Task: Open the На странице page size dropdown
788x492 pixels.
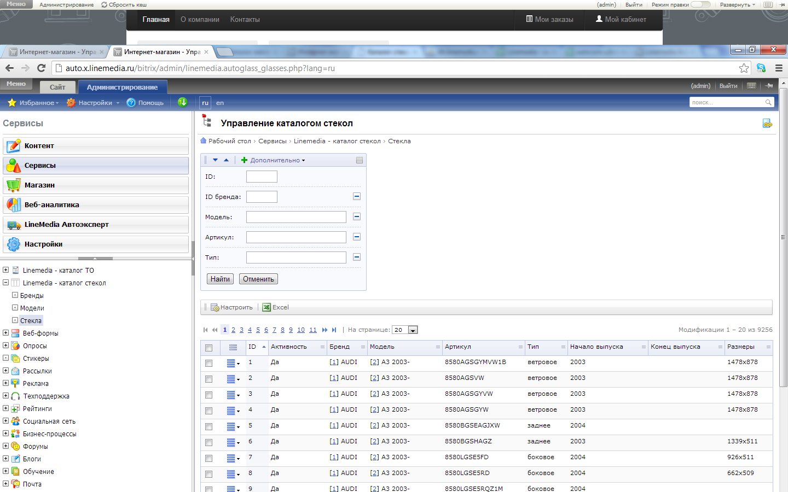Action: 413,330
